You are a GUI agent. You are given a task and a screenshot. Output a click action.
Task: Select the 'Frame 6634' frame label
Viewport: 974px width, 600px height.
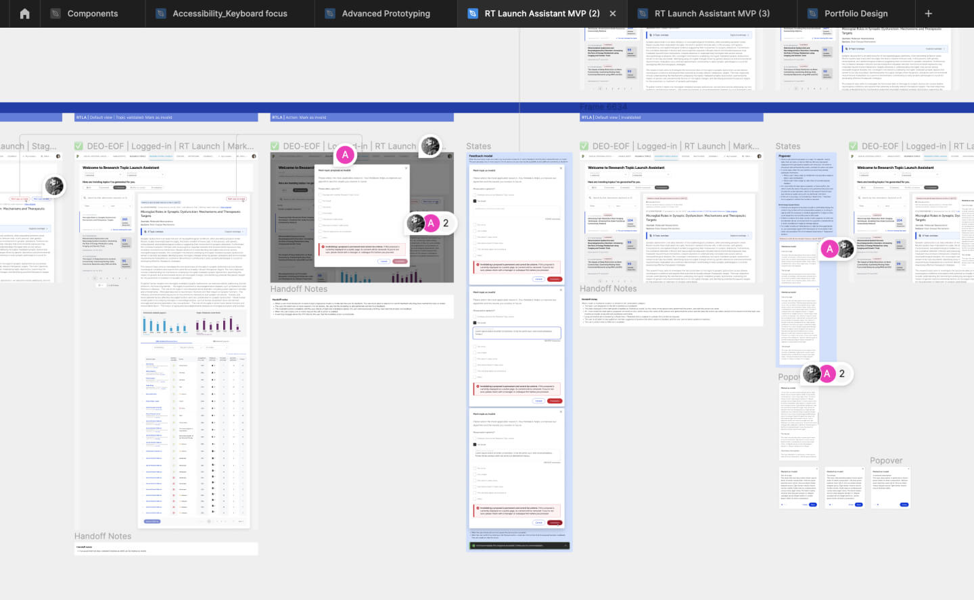(x=603, y=107)
